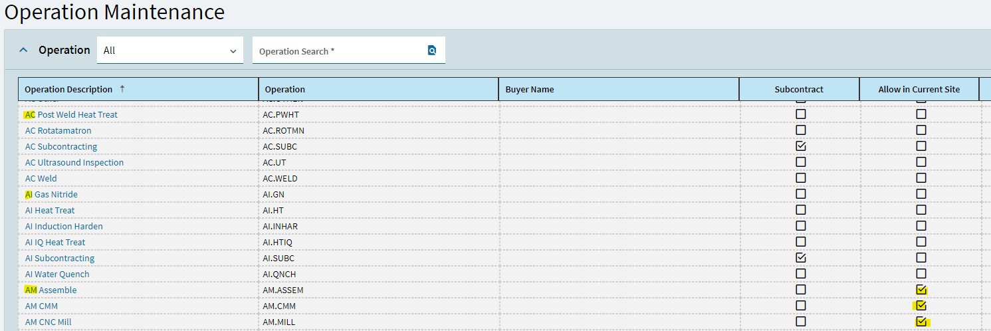Select the AI.QNCH operation code cell

tap(379, 274)
